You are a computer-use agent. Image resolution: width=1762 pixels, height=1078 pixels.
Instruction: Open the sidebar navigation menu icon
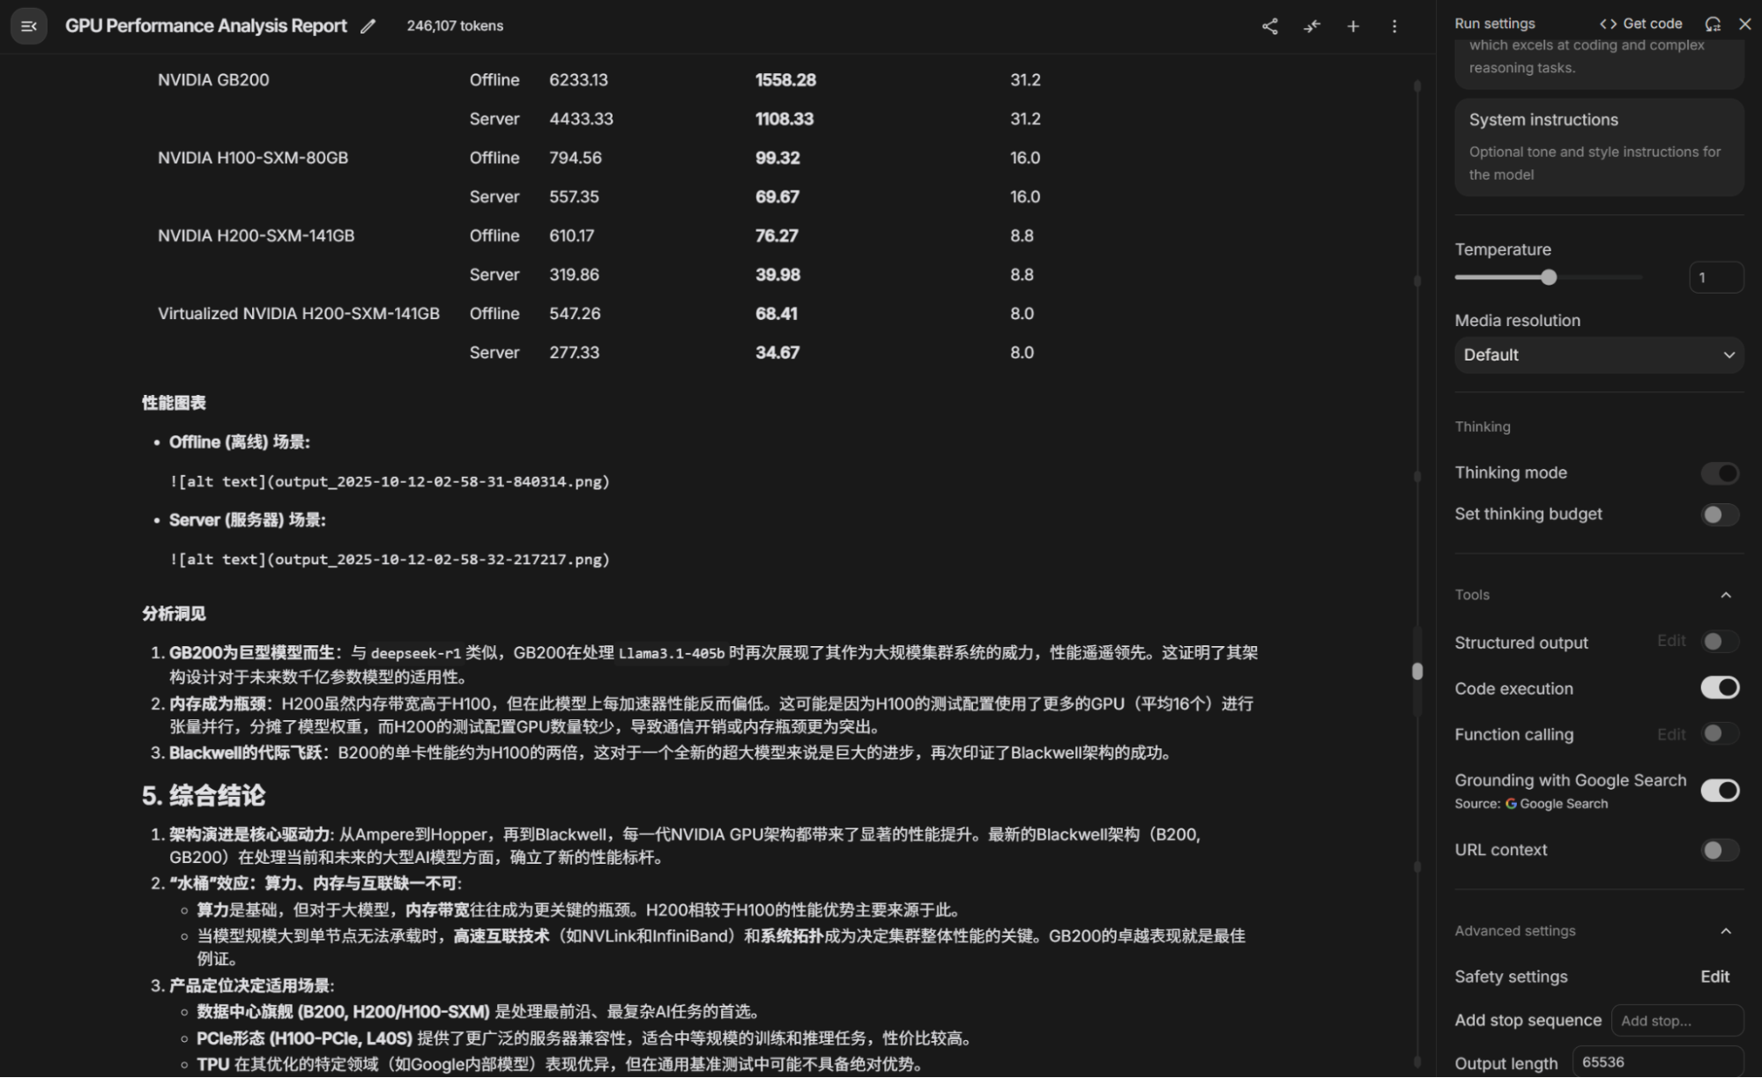point(28,26)
